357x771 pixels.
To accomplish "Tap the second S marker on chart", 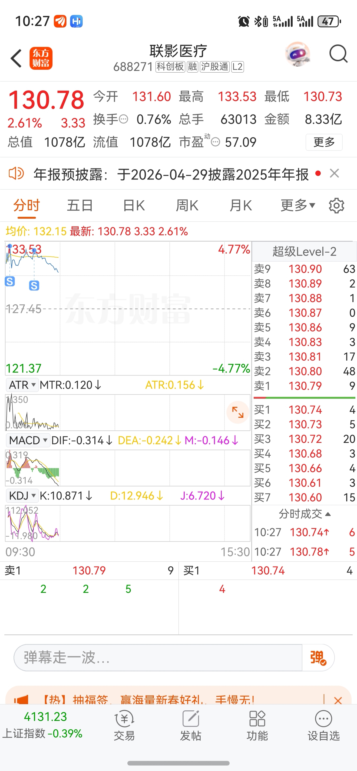I will 34,286.
